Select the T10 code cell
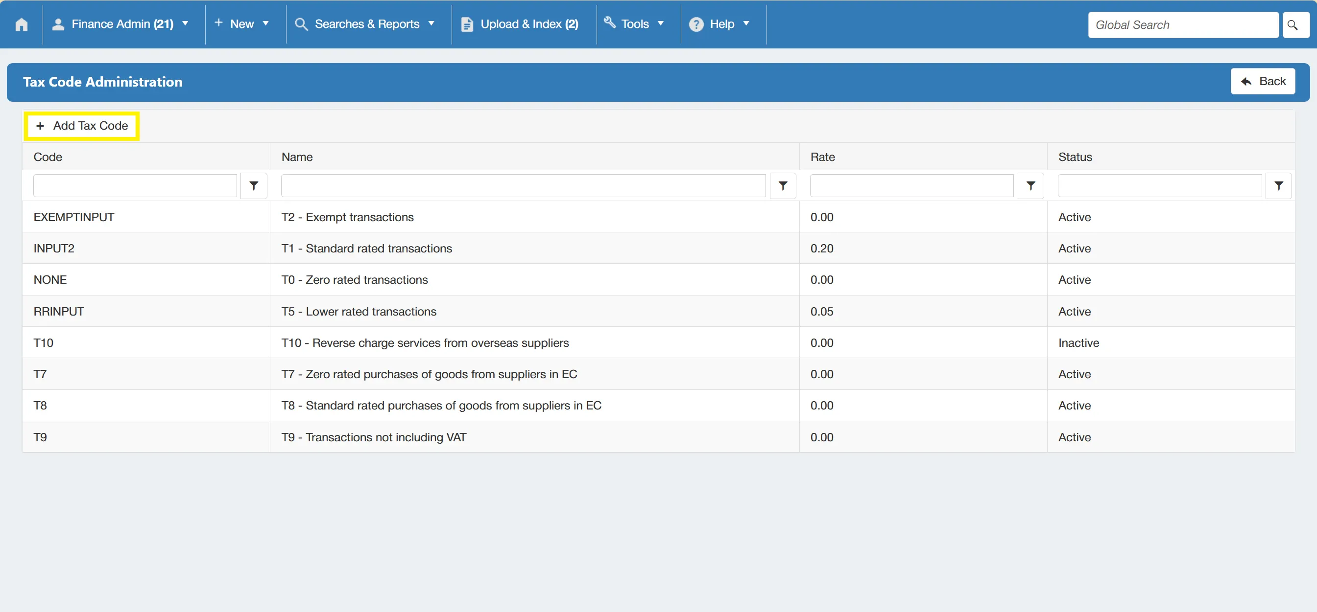 coord(146,343)
